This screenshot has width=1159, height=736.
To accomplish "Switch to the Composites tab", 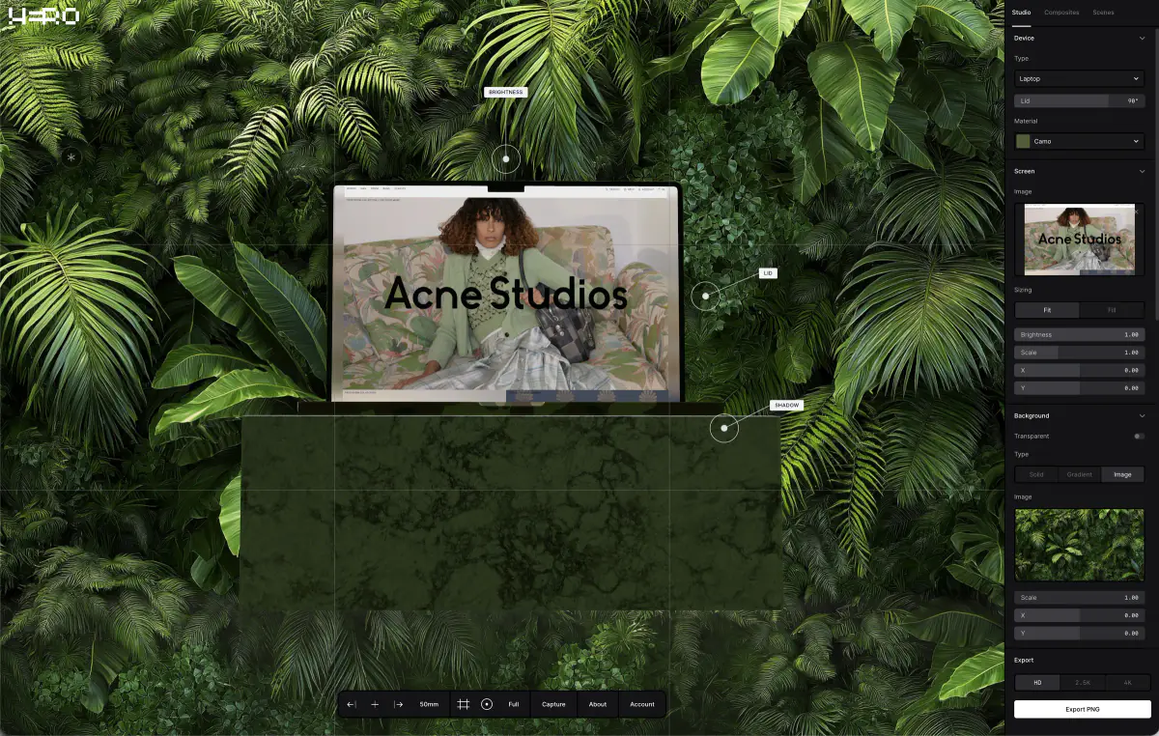I will coord(1062,13).
